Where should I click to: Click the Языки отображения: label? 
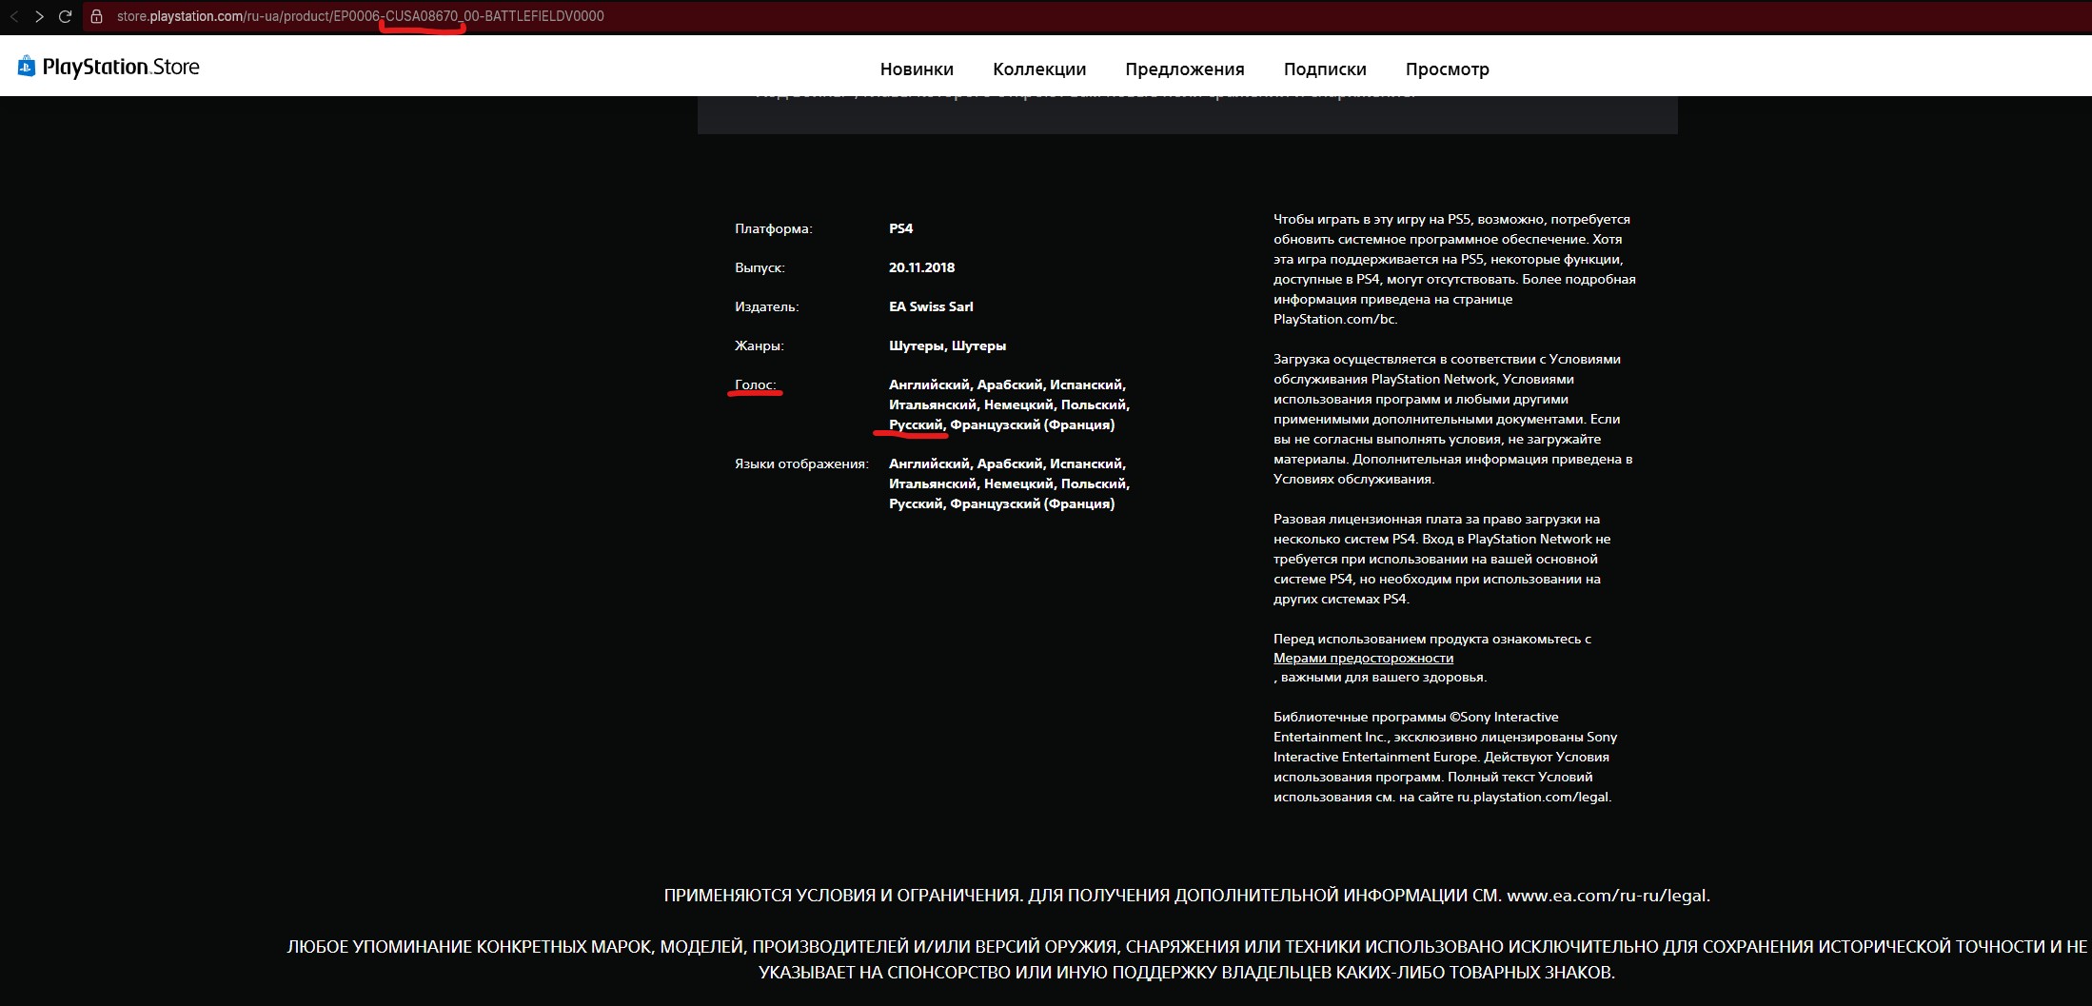[801, 464]
